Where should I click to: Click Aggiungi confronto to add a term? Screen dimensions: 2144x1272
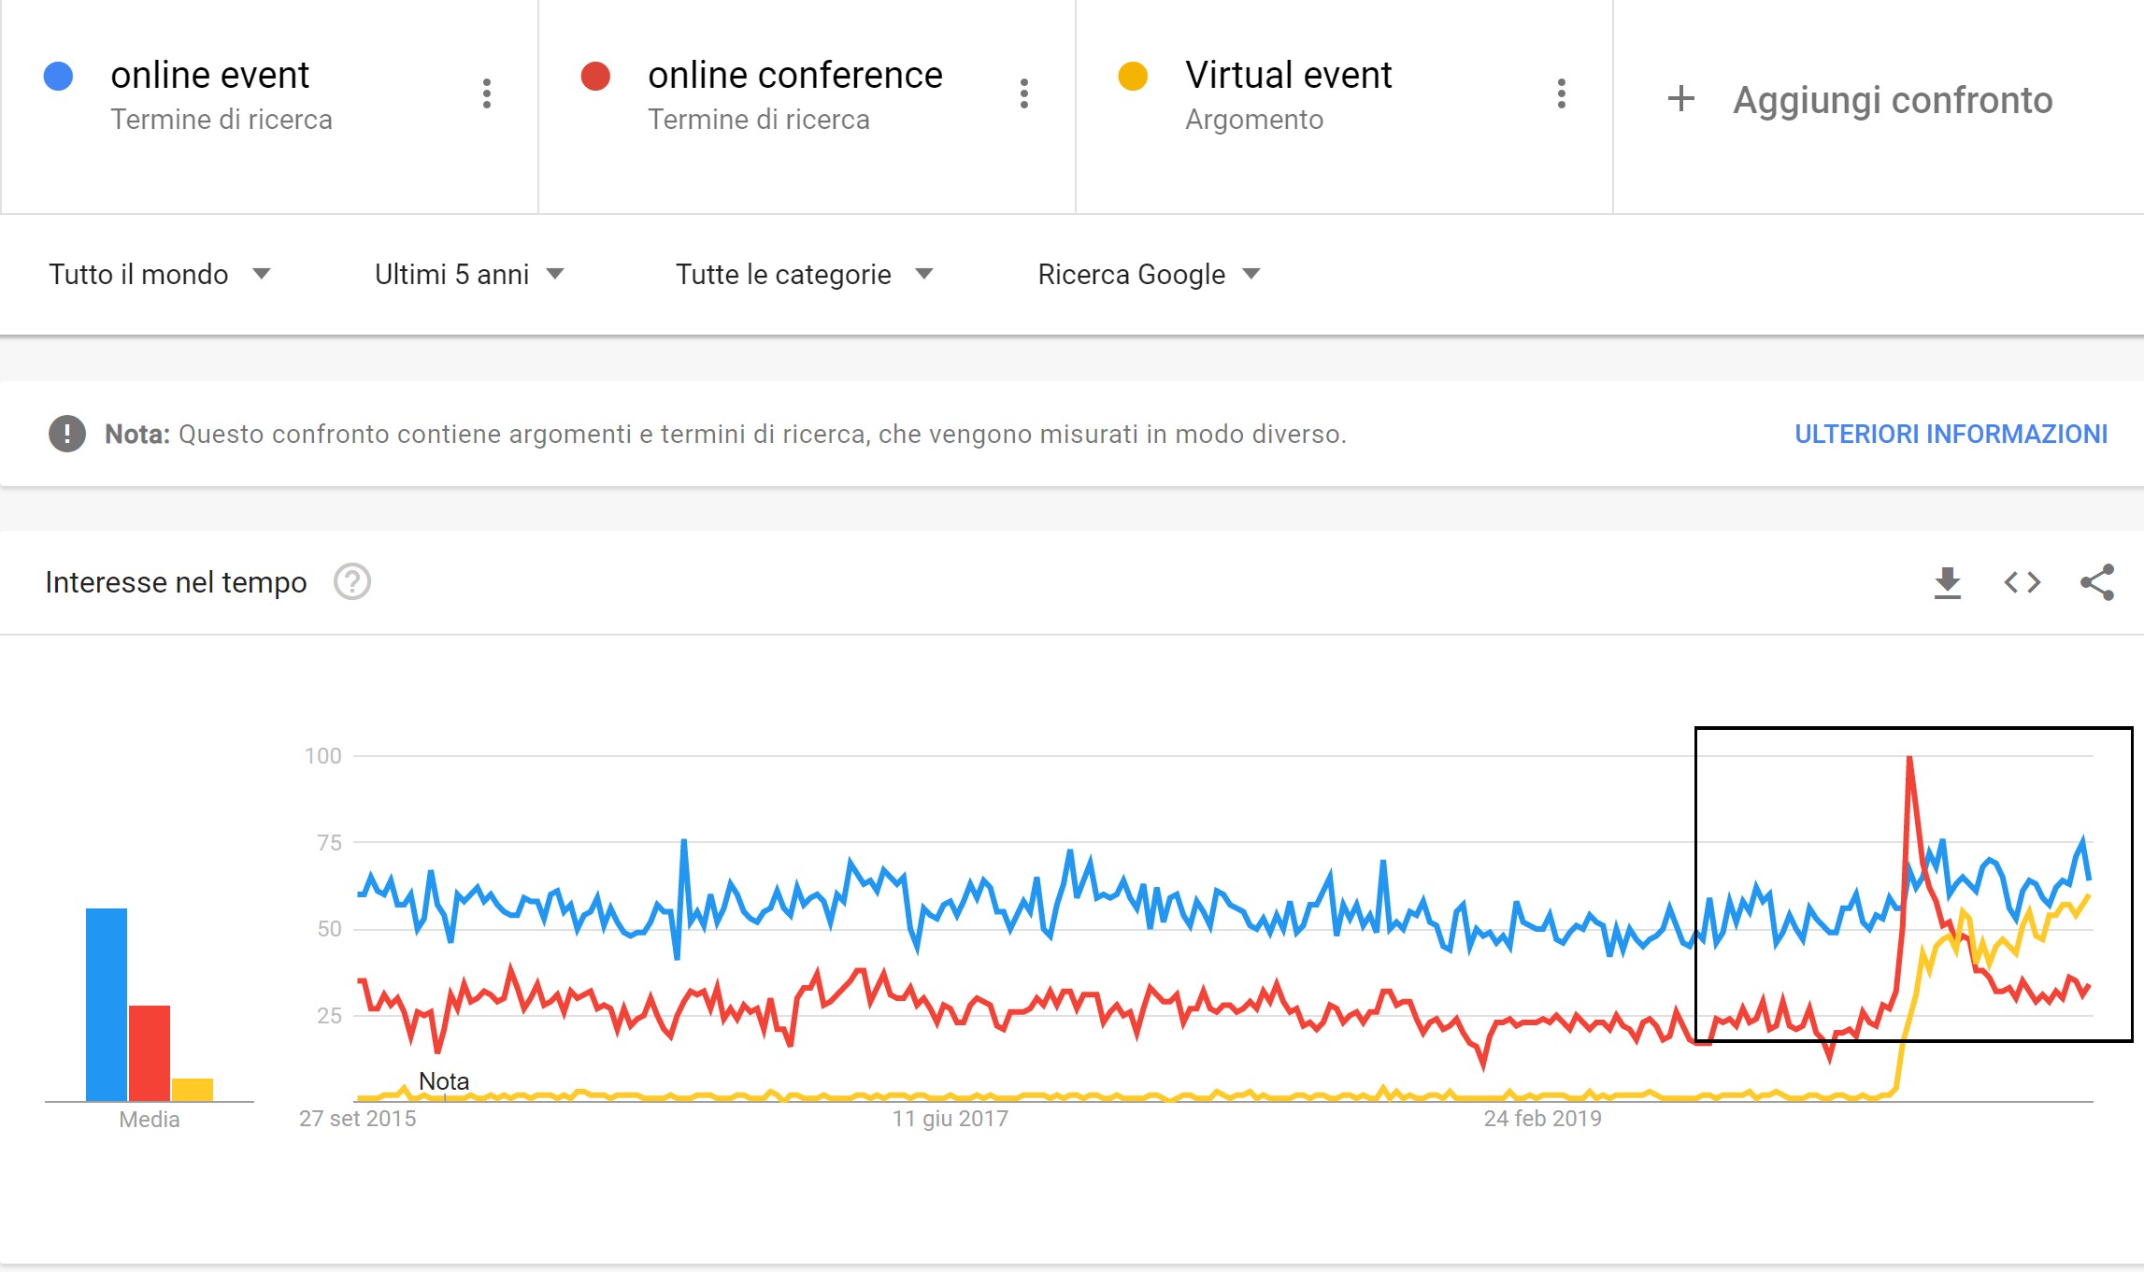click(x=1893, y=100)
